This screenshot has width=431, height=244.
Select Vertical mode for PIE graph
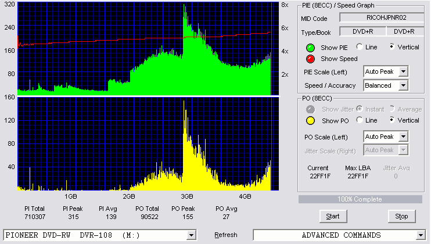point(392,46)
